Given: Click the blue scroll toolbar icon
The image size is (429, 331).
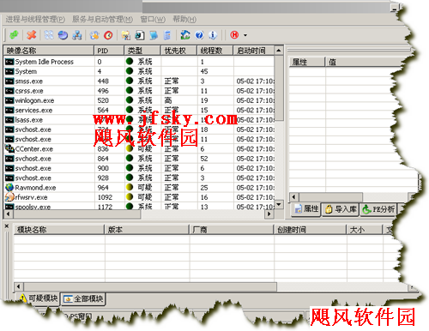Looking at the screenshot, I should click(x=154, y=35).
